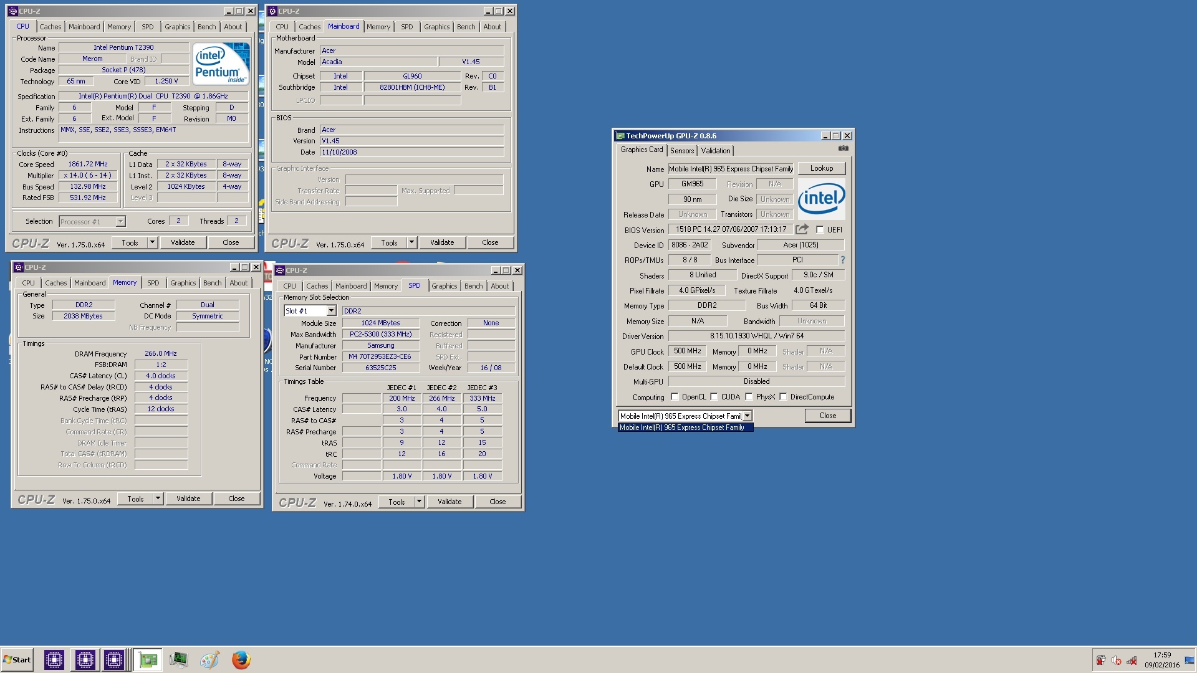The image size is (1197, 673).
Task: Click Tools button in the Mainboard window
Action: [389, 242]
